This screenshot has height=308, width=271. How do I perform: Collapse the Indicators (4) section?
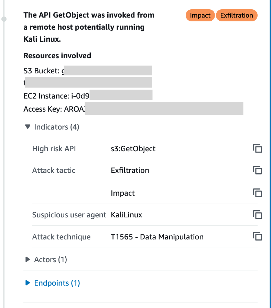pos(28,127)
